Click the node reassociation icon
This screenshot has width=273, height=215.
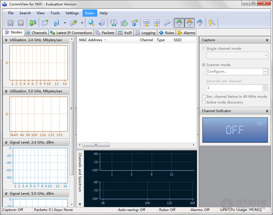[134, 23]
